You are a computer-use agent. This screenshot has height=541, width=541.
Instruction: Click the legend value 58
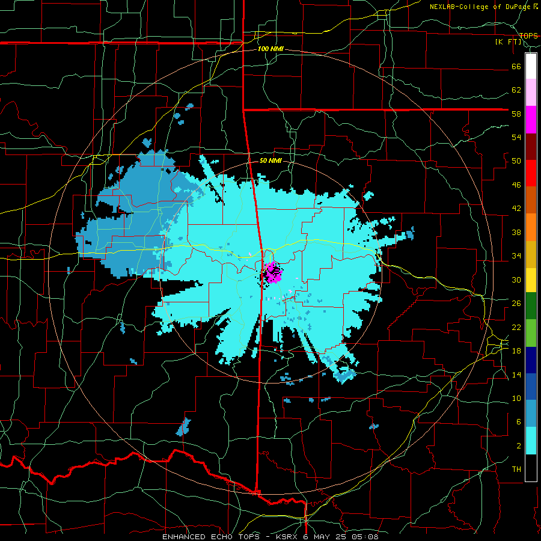pos(516,114)
